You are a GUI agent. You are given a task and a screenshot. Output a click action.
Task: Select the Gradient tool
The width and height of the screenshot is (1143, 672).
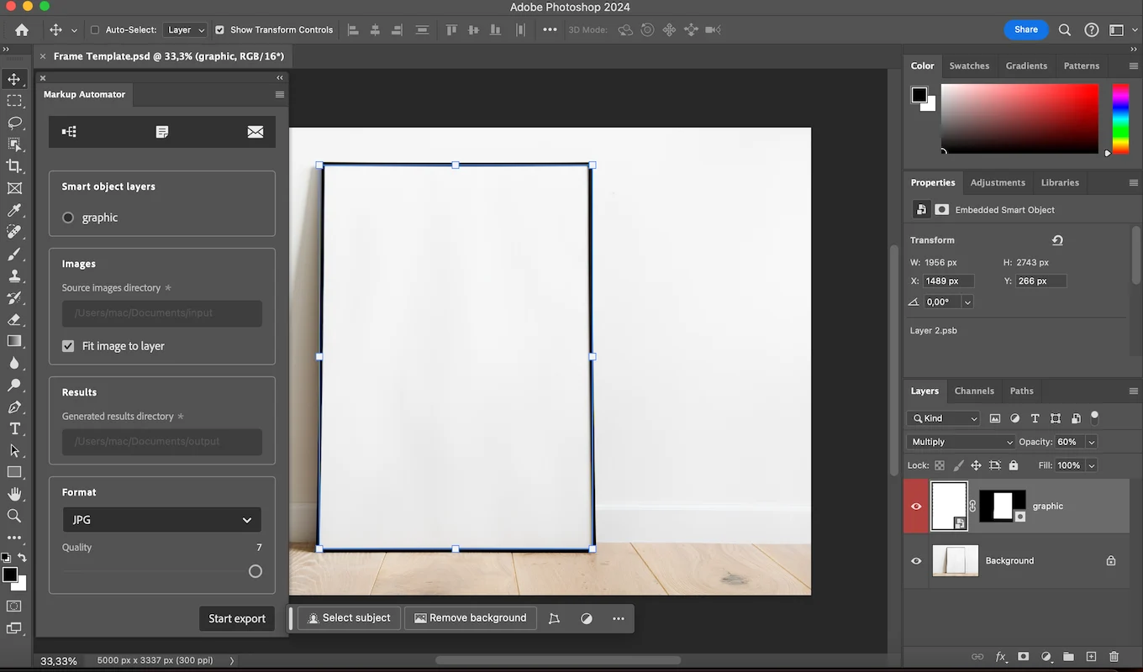pos(14,341)
